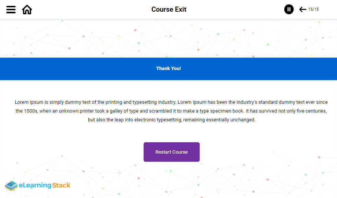
Task: Click the "Thank You!" heading text
Action: coord(168,69)
